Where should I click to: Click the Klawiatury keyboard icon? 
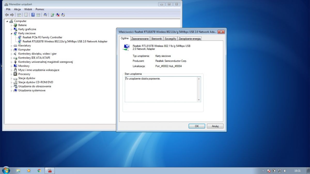16,46
